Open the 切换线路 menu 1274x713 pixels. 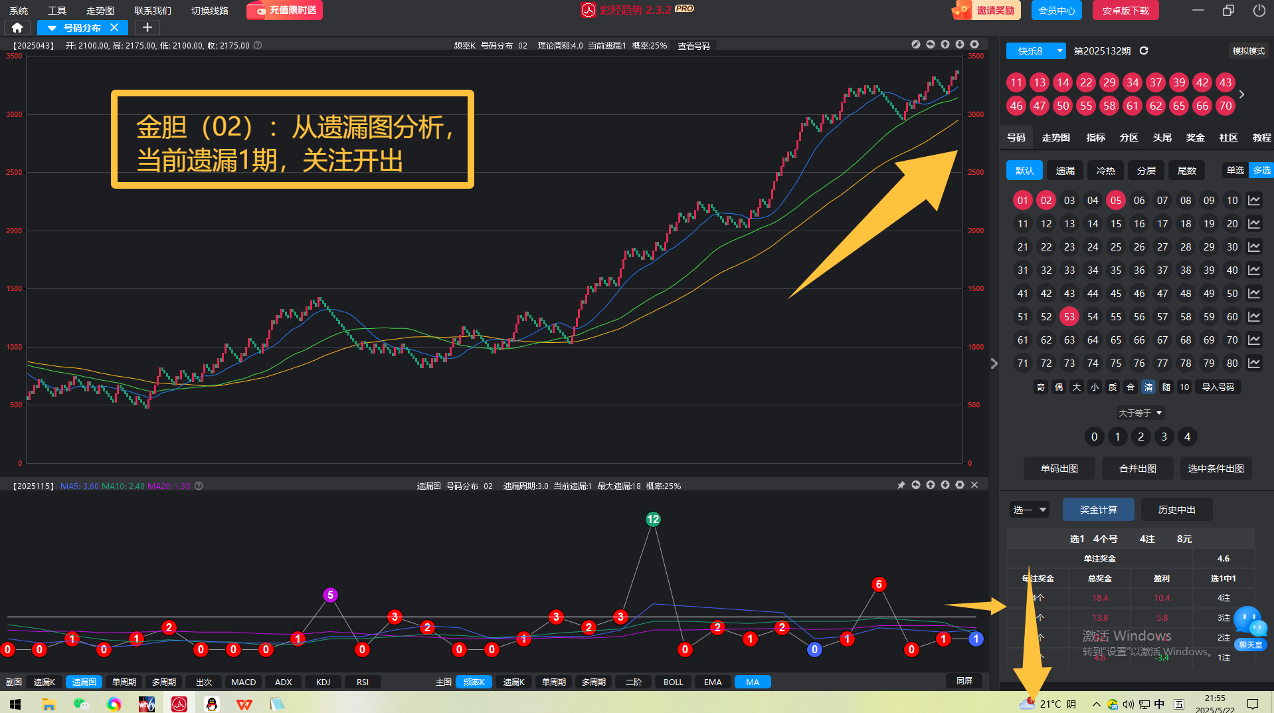[210, 10]
